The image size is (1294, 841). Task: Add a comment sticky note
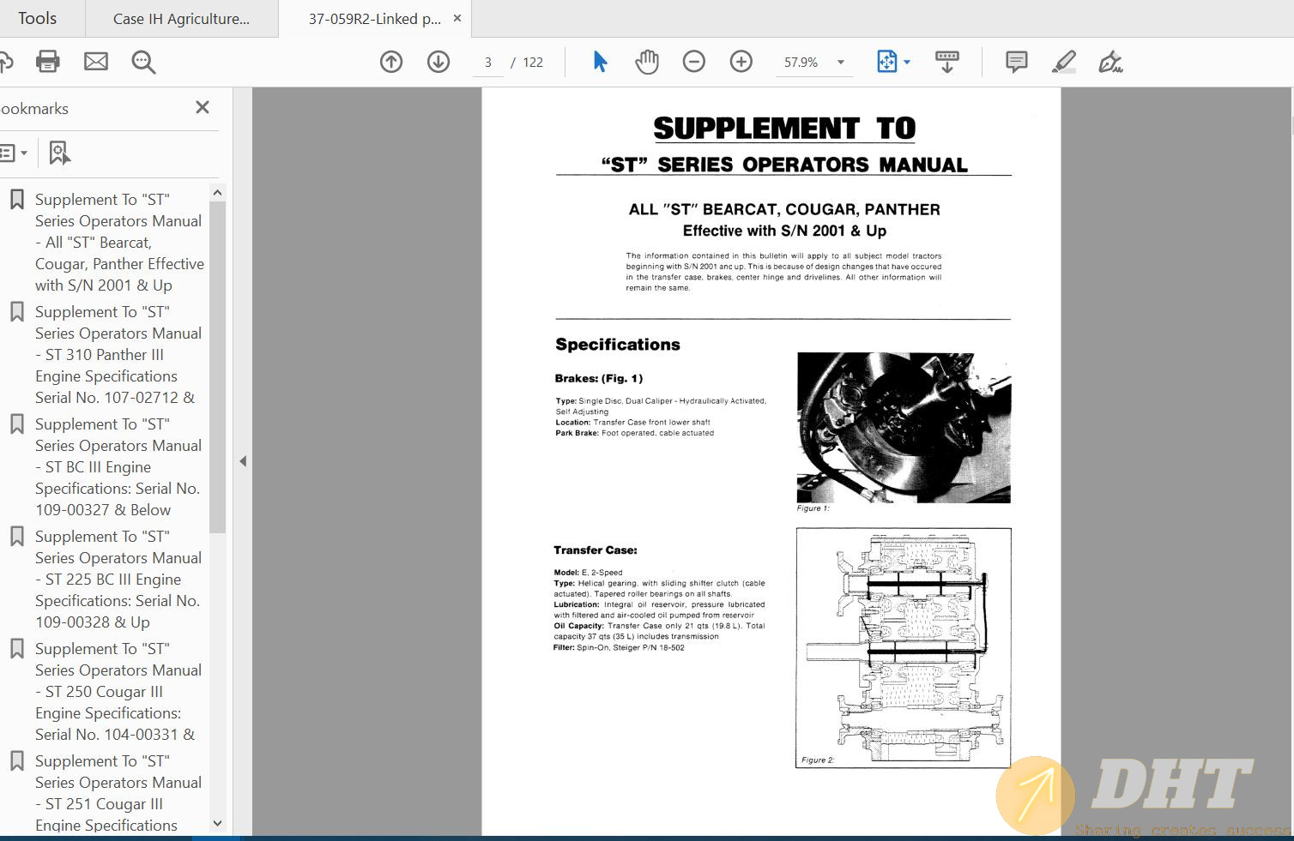coord(1017,62)
